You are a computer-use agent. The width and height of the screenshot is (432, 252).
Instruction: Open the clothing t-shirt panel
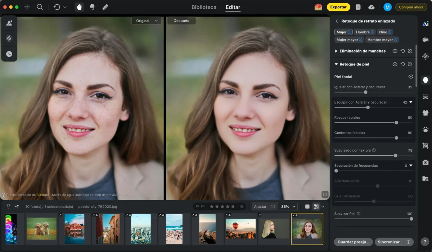tap(426, 113)
